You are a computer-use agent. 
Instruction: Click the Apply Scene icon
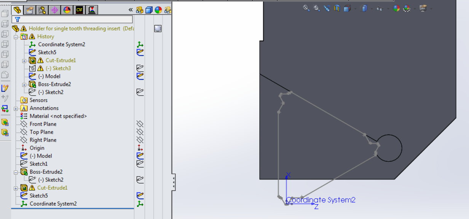point(407,8)
